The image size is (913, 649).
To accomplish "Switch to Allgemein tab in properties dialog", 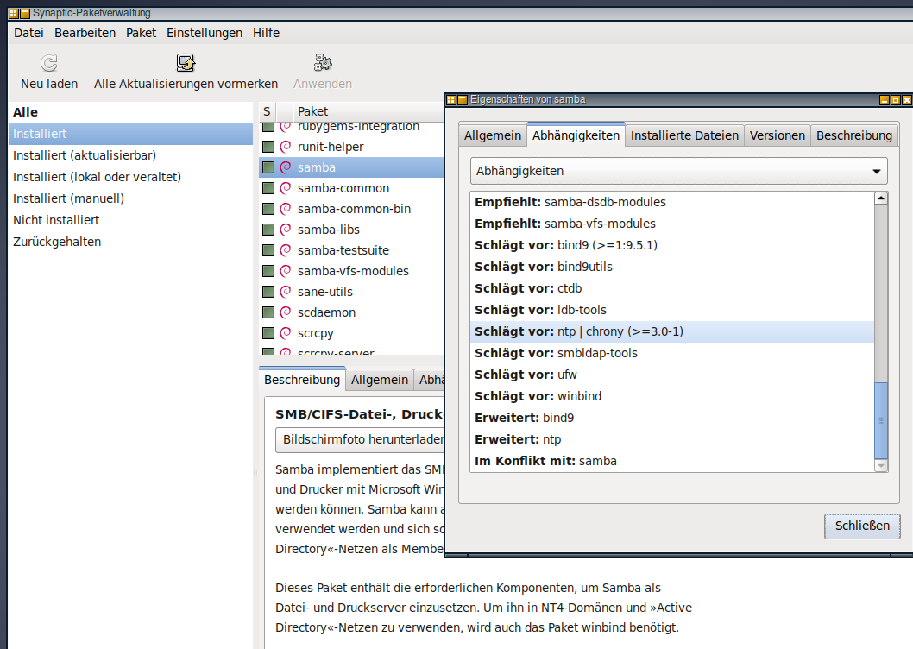I will point(493,135).
